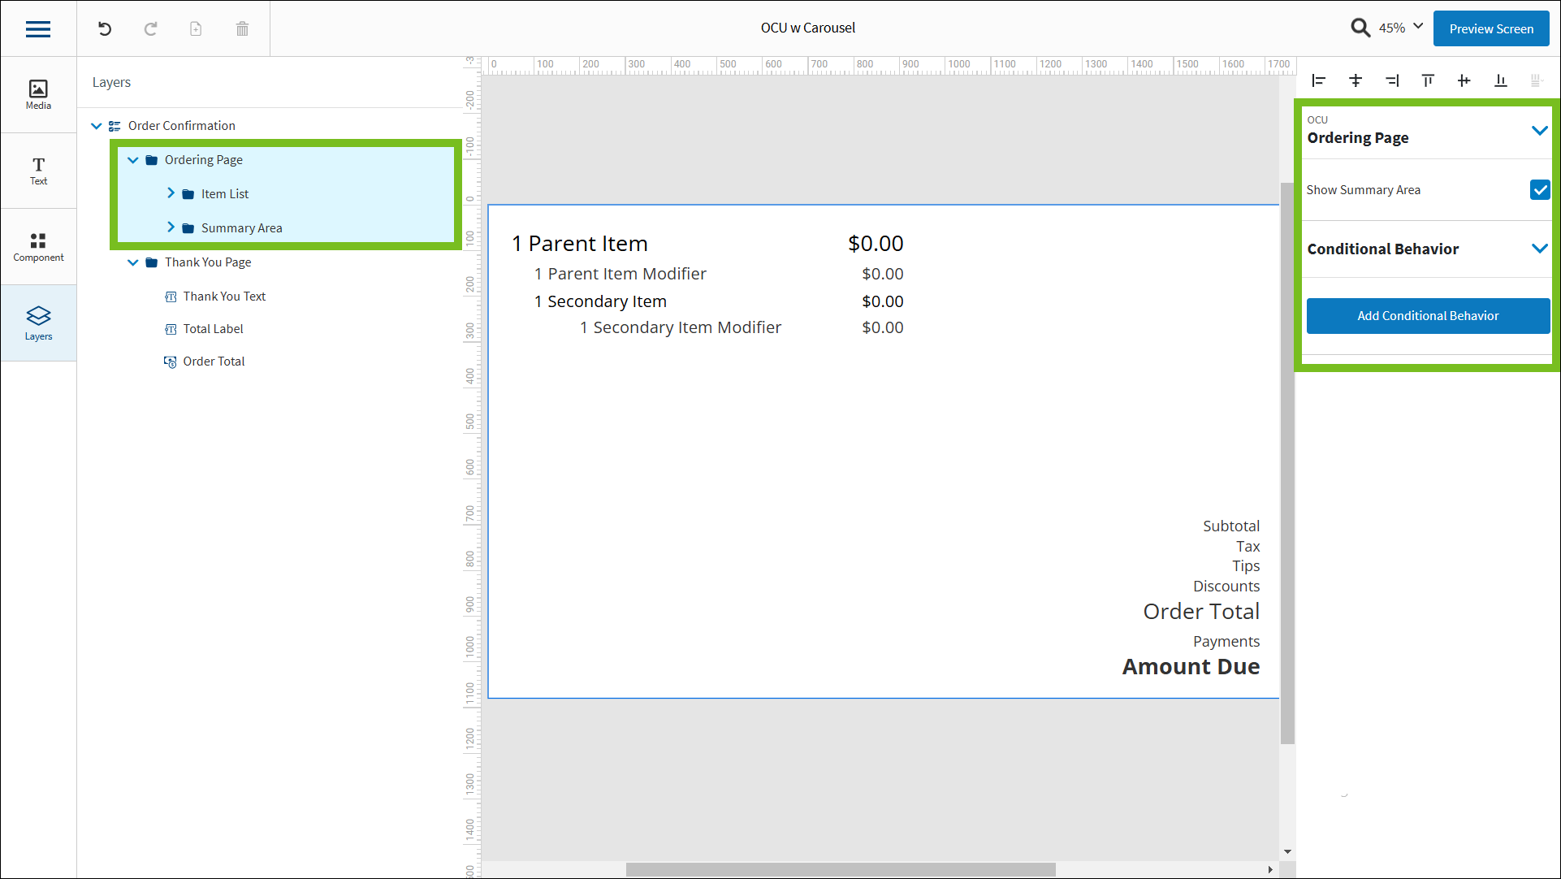Click the magnifier zoom icon
Image resolution: width=1561 pixels, height=879 pixels.
[x=1360, y=28]
